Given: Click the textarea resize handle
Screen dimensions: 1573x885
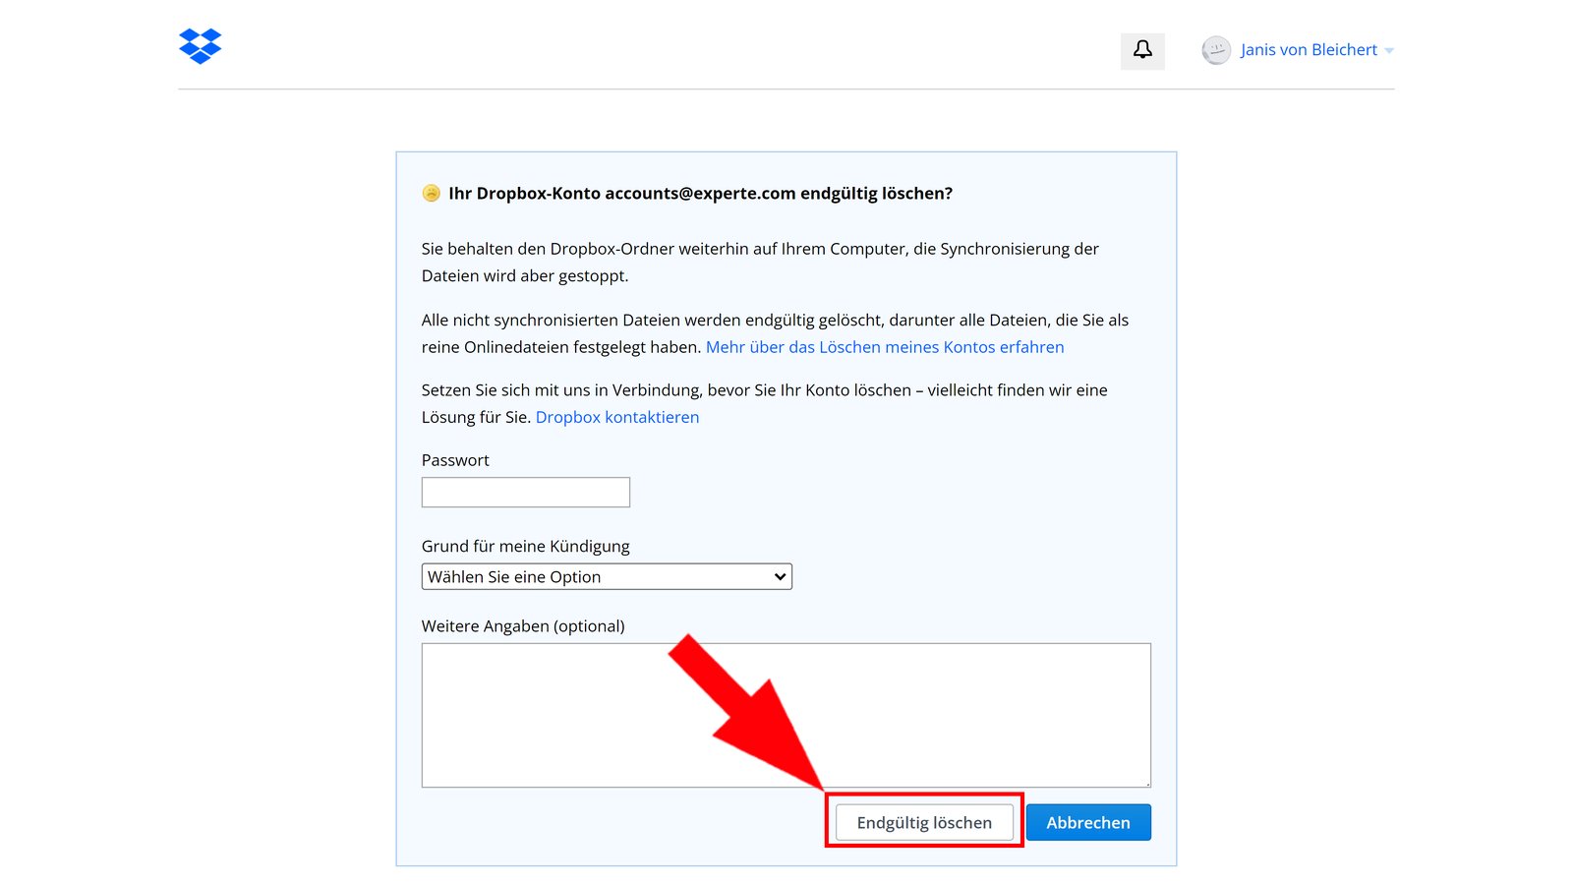Looking at the screenshot, I should tap(1145, 784).
